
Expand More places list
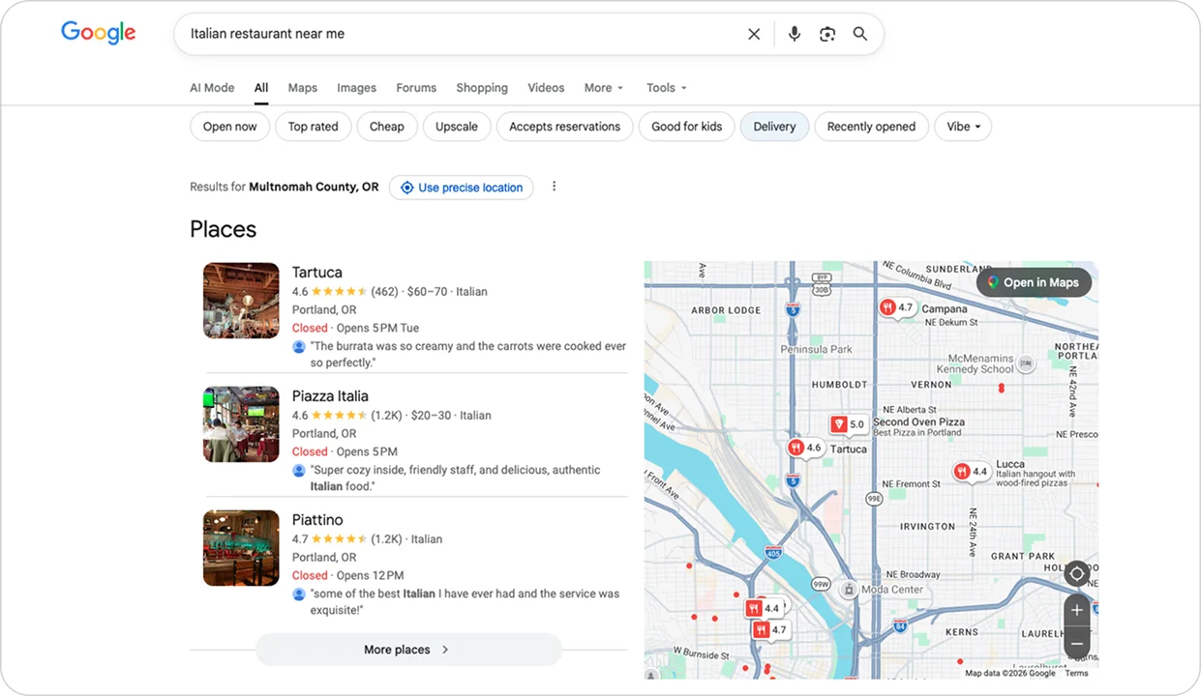tap(408, 650)
